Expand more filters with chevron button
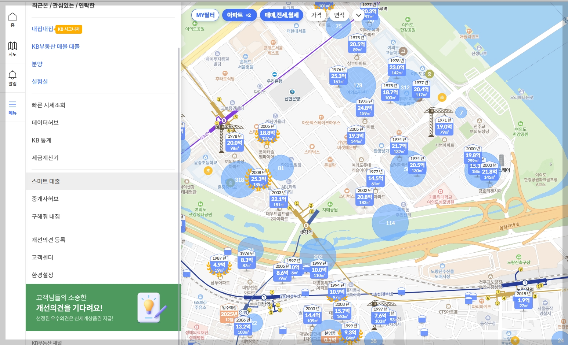Viewport: 568px width, 345px height. 359,15
